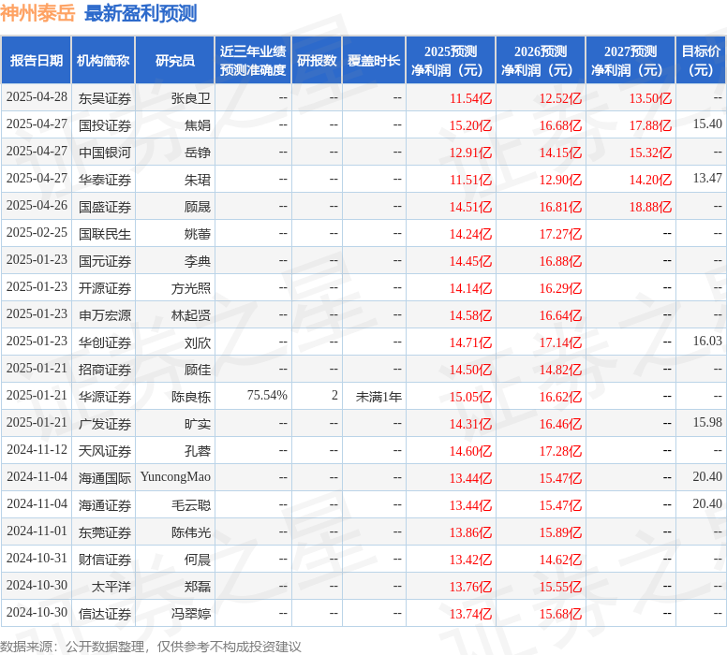The height and width of the screenshot is (655, 727).
Task: Click 国元证券 institution cell
Action: tap(105, 261)
